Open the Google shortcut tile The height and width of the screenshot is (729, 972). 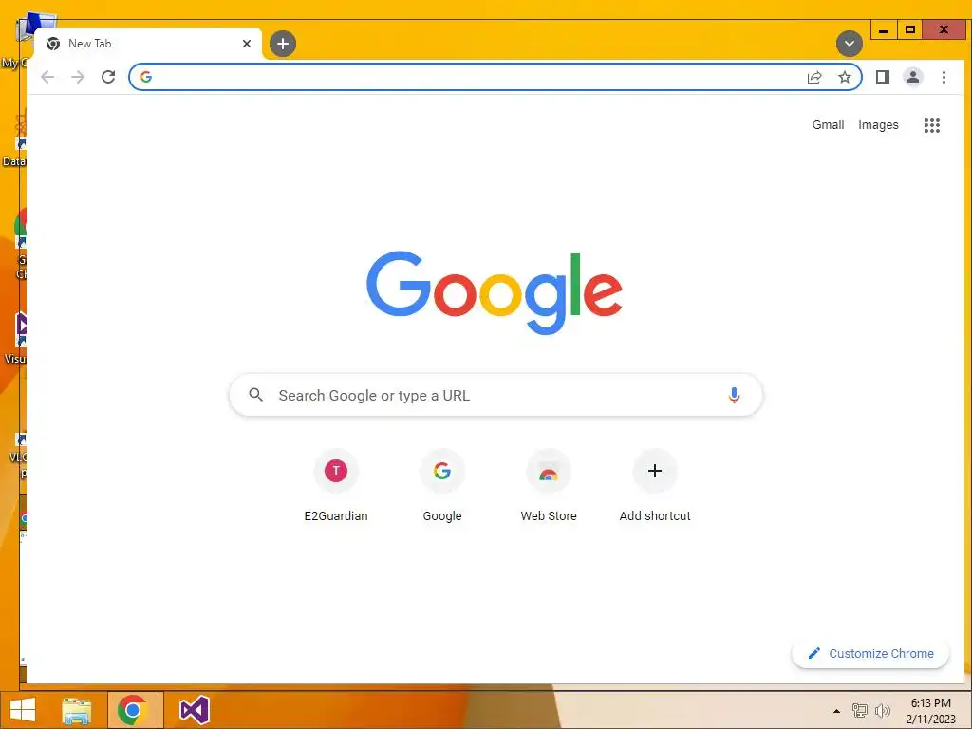442,487
